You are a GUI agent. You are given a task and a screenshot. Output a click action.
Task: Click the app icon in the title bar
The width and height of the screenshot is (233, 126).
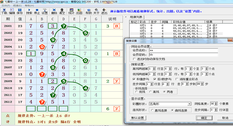click(x=2, y=2)
